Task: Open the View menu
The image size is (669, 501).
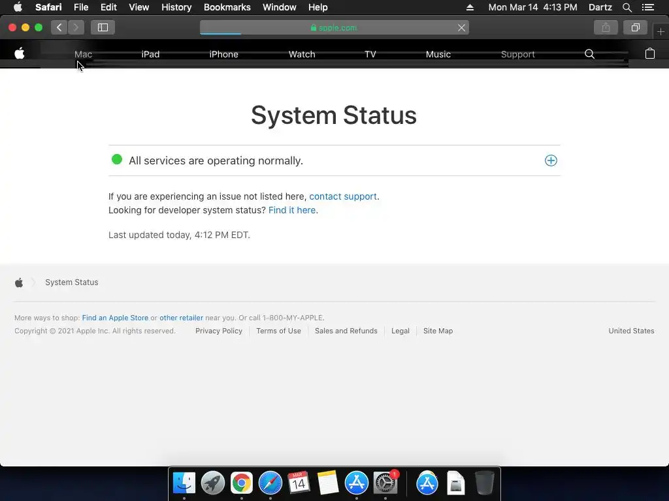Action: coord(139,7)
